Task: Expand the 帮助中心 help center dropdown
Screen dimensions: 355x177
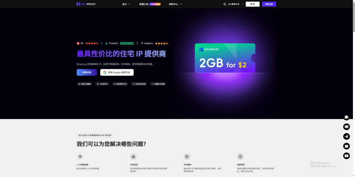Action: click(x=175, y=4)
